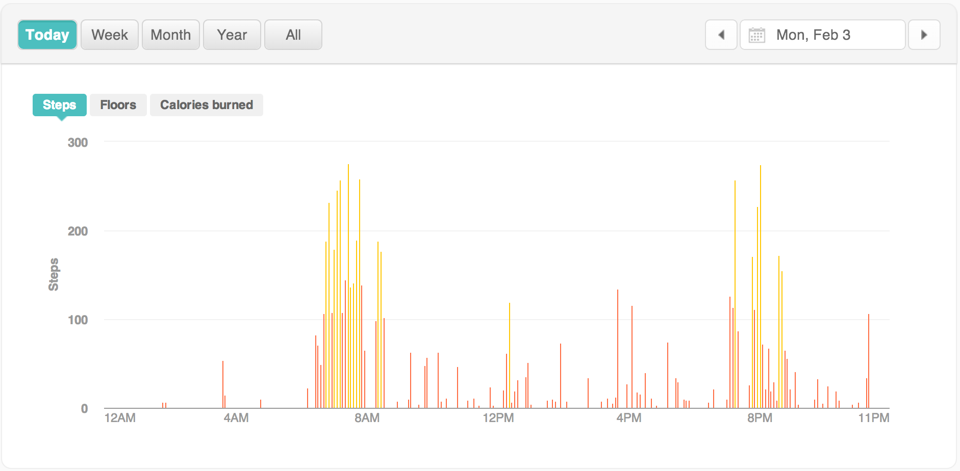This screenshot has width=960, height=471.
Task: Click the 8AM axis label
Action: (x=367, y=418)
